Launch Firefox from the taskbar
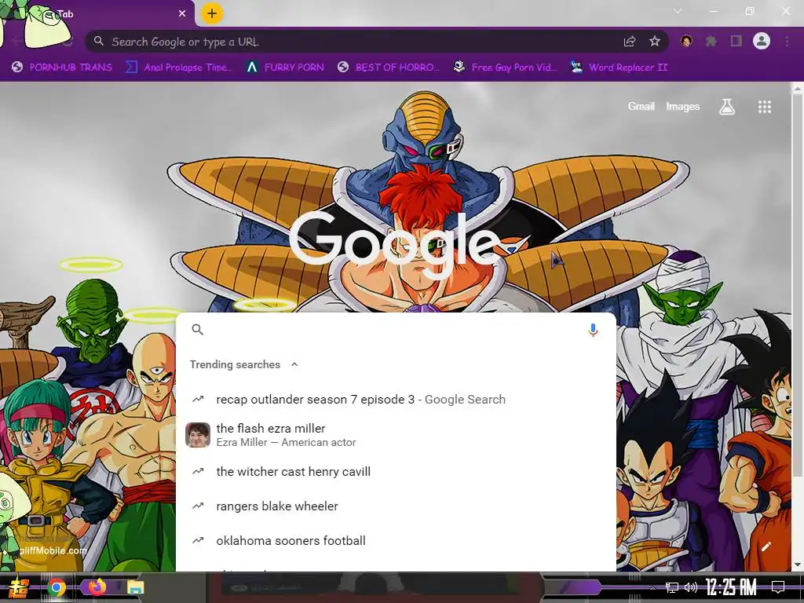Screen dimensions: 804x603 [97, 587]
